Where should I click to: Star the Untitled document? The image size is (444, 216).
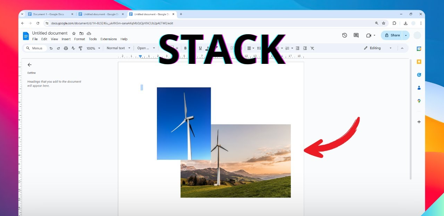pos(74,33)
